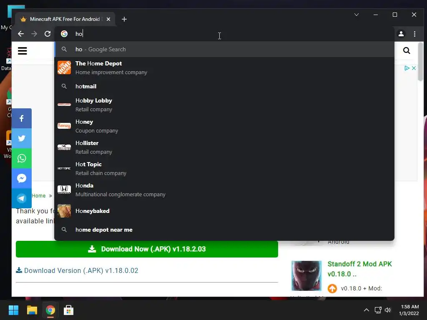Choose the Honey coupon company suggestion

tap(224, 126)
